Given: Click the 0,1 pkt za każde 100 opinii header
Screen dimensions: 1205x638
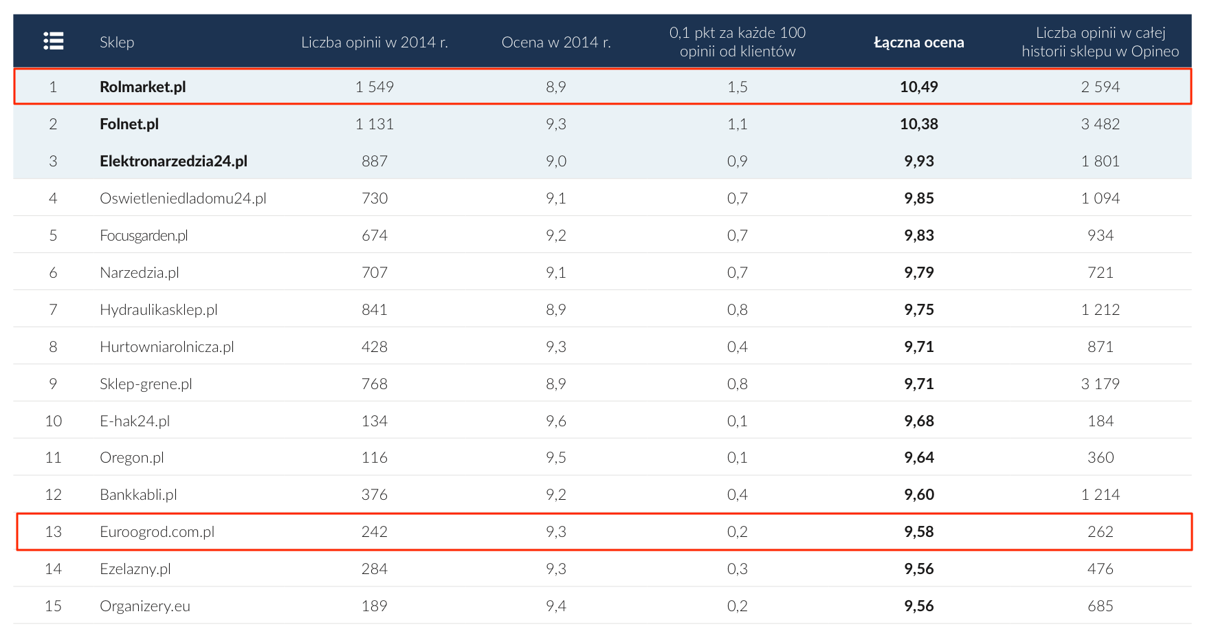Looking at the screenshot, I should click(738, 42).
